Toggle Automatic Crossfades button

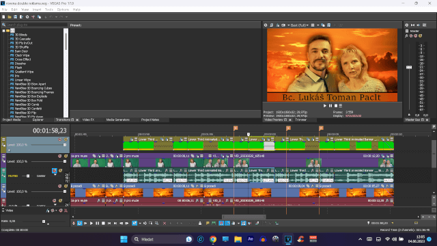227,223
